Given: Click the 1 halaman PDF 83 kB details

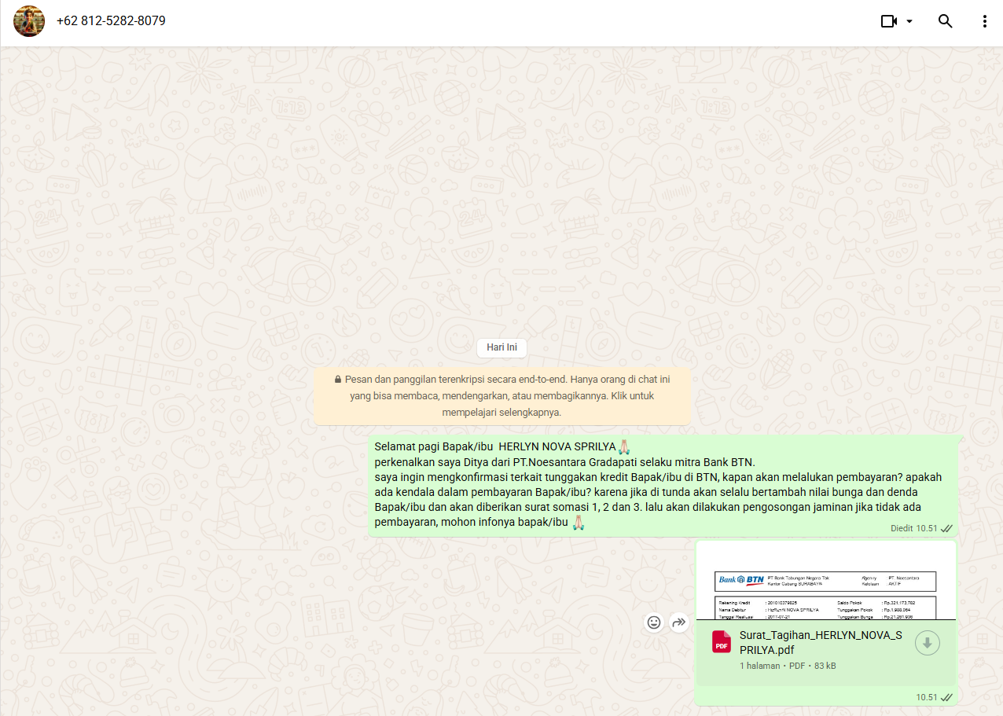Looking at the screenshot, I should (x=788, y=666).
